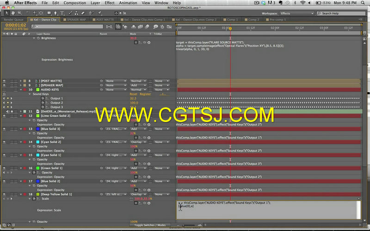Viewport: 370px width, 231px height.
Task: Open the Graph Editor
Action: (x=169, y=27)
